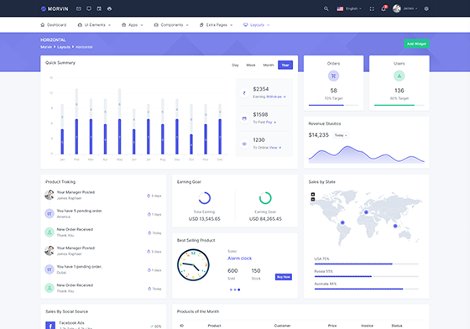
Task: Click the Australia 85% progress bar
Action: tap(366, 289)
